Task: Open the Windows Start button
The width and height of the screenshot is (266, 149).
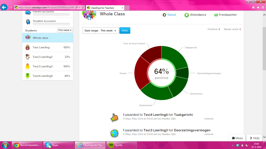Action: 5,145
